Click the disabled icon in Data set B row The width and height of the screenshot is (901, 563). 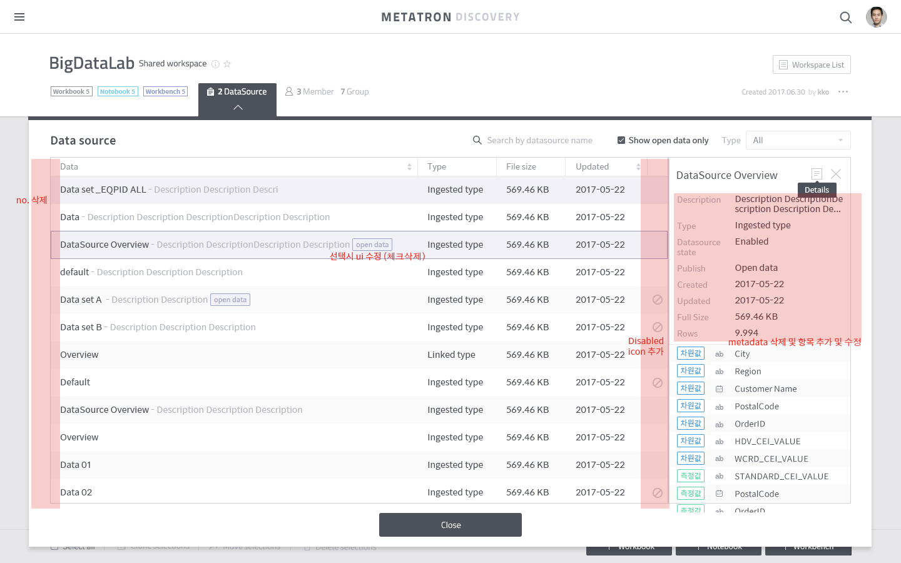[x=658, y=327]
